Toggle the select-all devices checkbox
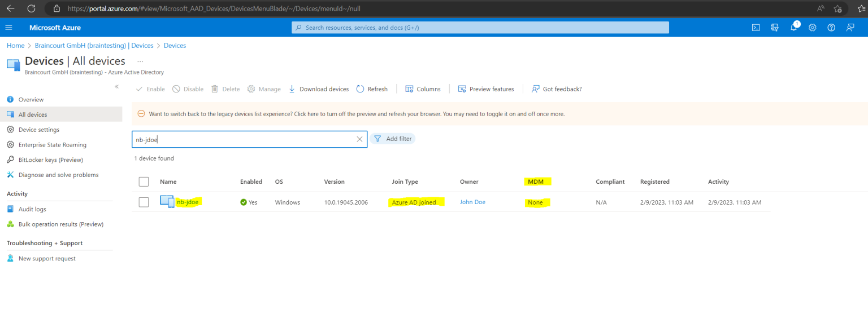 pyautogui.click(x=144, y=182)
